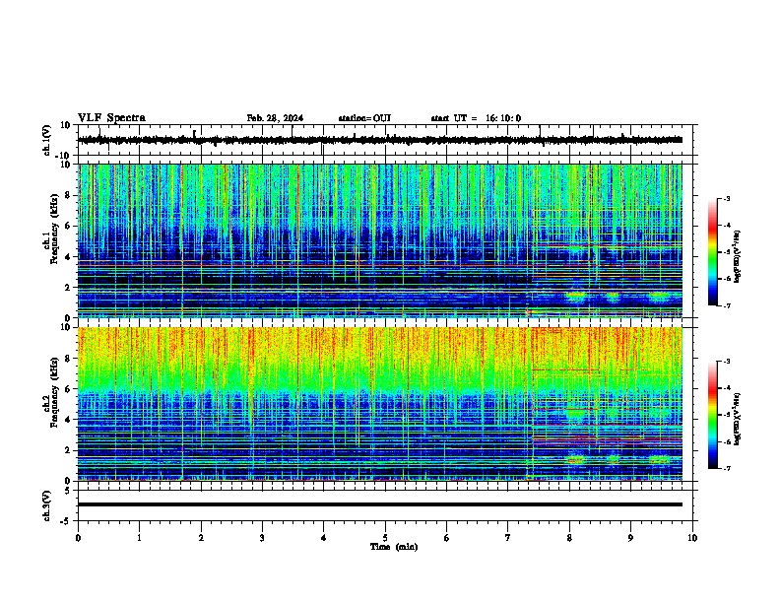Image resolution: width=780 pixels, height=603 pixels.
Task: Select the date text "Feb. 28, 2024"
Action: 275,118
